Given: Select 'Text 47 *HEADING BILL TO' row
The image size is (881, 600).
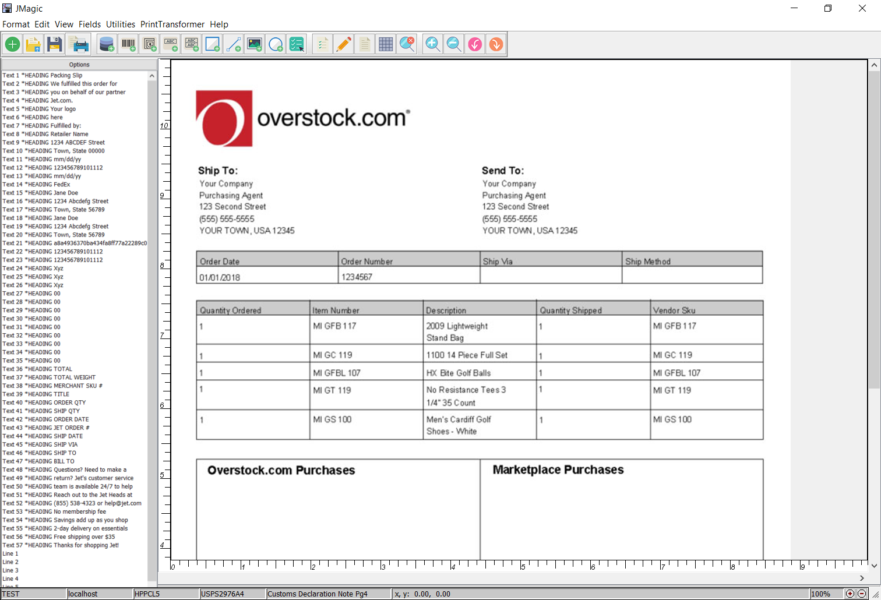Looking at the screenshot, I should click(75, 461).
